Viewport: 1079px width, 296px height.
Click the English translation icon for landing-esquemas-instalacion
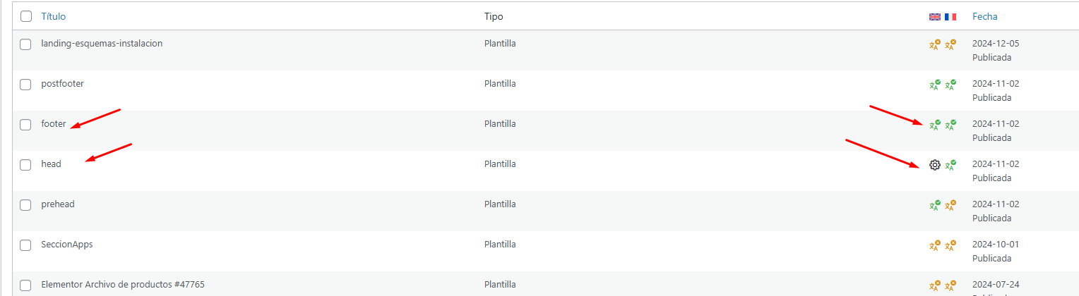point(934,44)
